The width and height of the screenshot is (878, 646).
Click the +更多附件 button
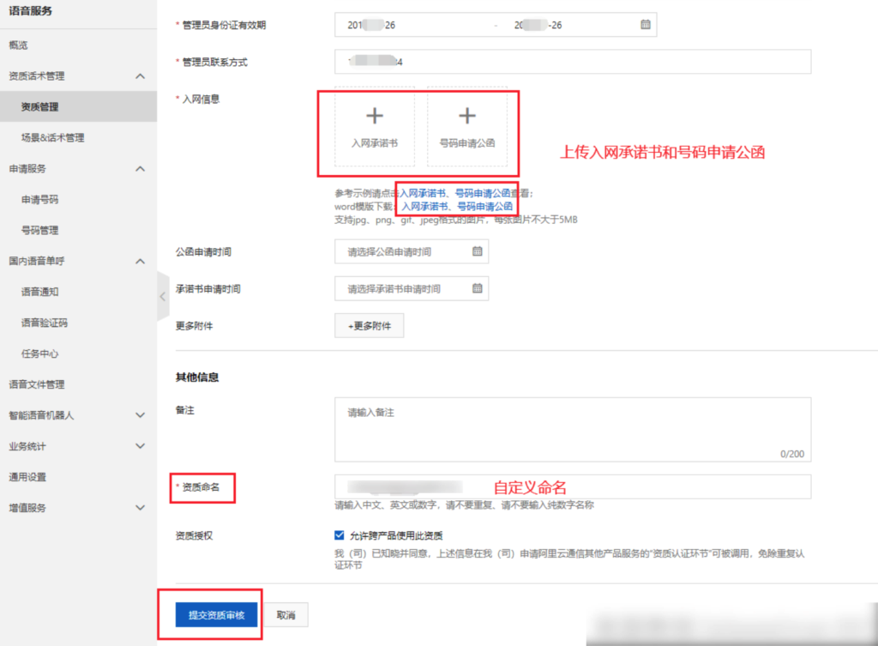[369, 326]
